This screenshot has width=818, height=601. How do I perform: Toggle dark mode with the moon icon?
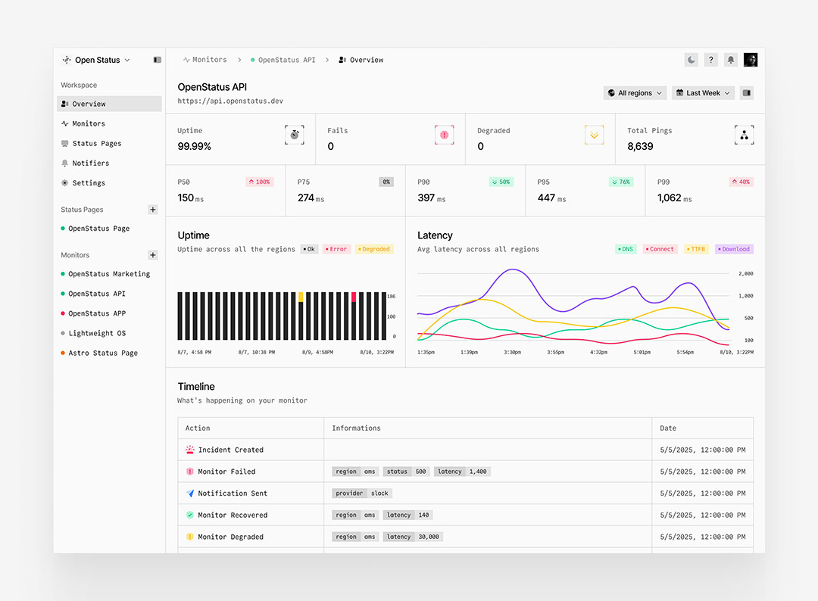click(692, 59)
